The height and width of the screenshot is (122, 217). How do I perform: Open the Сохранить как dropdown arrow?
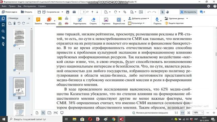(x=62, y=12)
